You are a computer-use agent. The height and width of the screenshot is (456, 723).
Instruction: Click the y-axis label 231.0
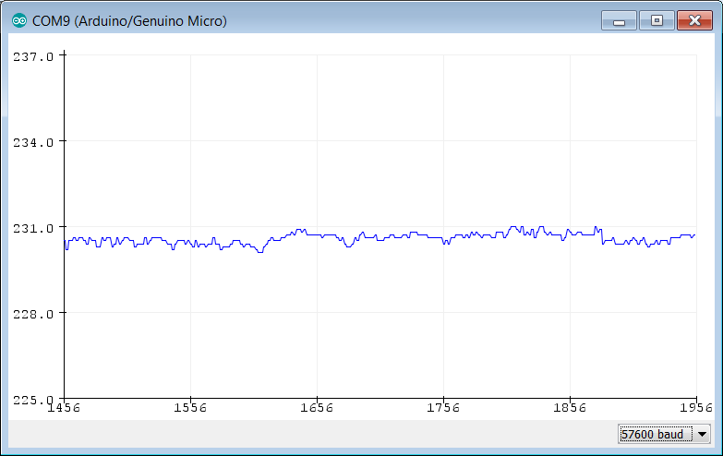click(32, 228)
